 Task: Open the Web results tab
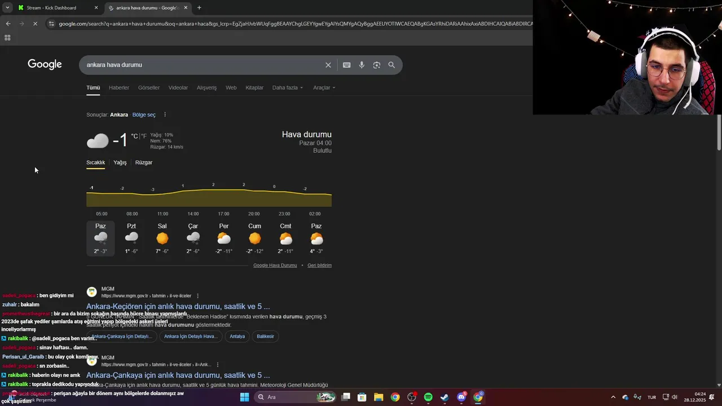231,87
